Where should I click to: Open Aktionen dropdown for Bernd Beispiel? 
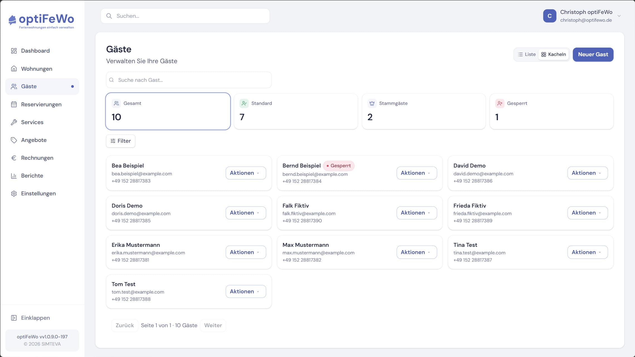pos(417,173)
